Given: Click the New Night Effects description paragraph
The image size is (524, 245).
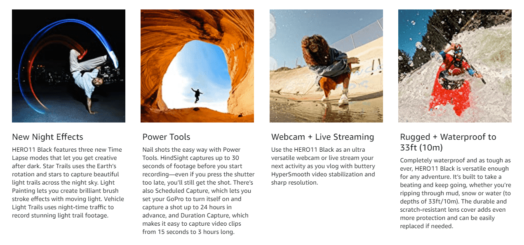Looking at the screenshot, I should pos(68,183).
